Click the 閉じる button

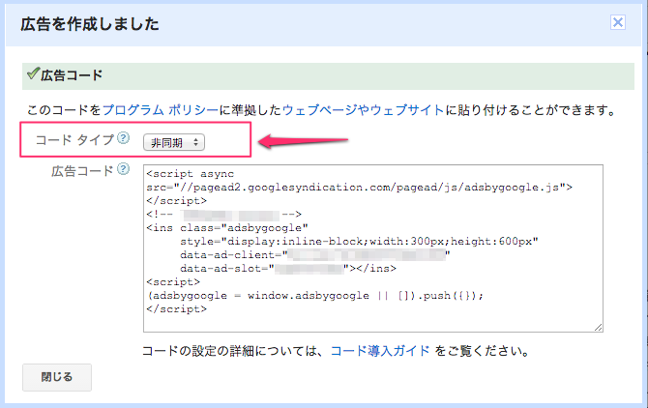click(x=57, y=377)
